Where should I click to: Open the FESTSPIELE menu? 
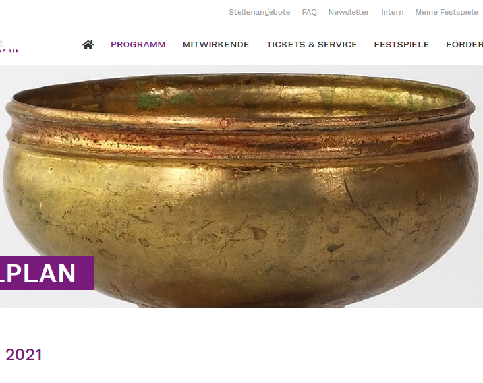tap(402, 45)
